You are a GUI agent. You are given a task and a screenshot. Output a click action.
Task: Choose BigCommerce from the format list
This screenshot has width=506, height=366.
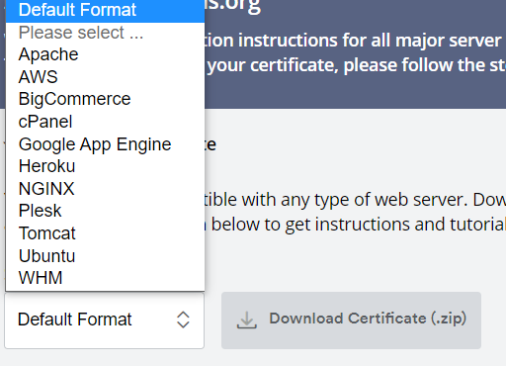[x=105, y=99]
